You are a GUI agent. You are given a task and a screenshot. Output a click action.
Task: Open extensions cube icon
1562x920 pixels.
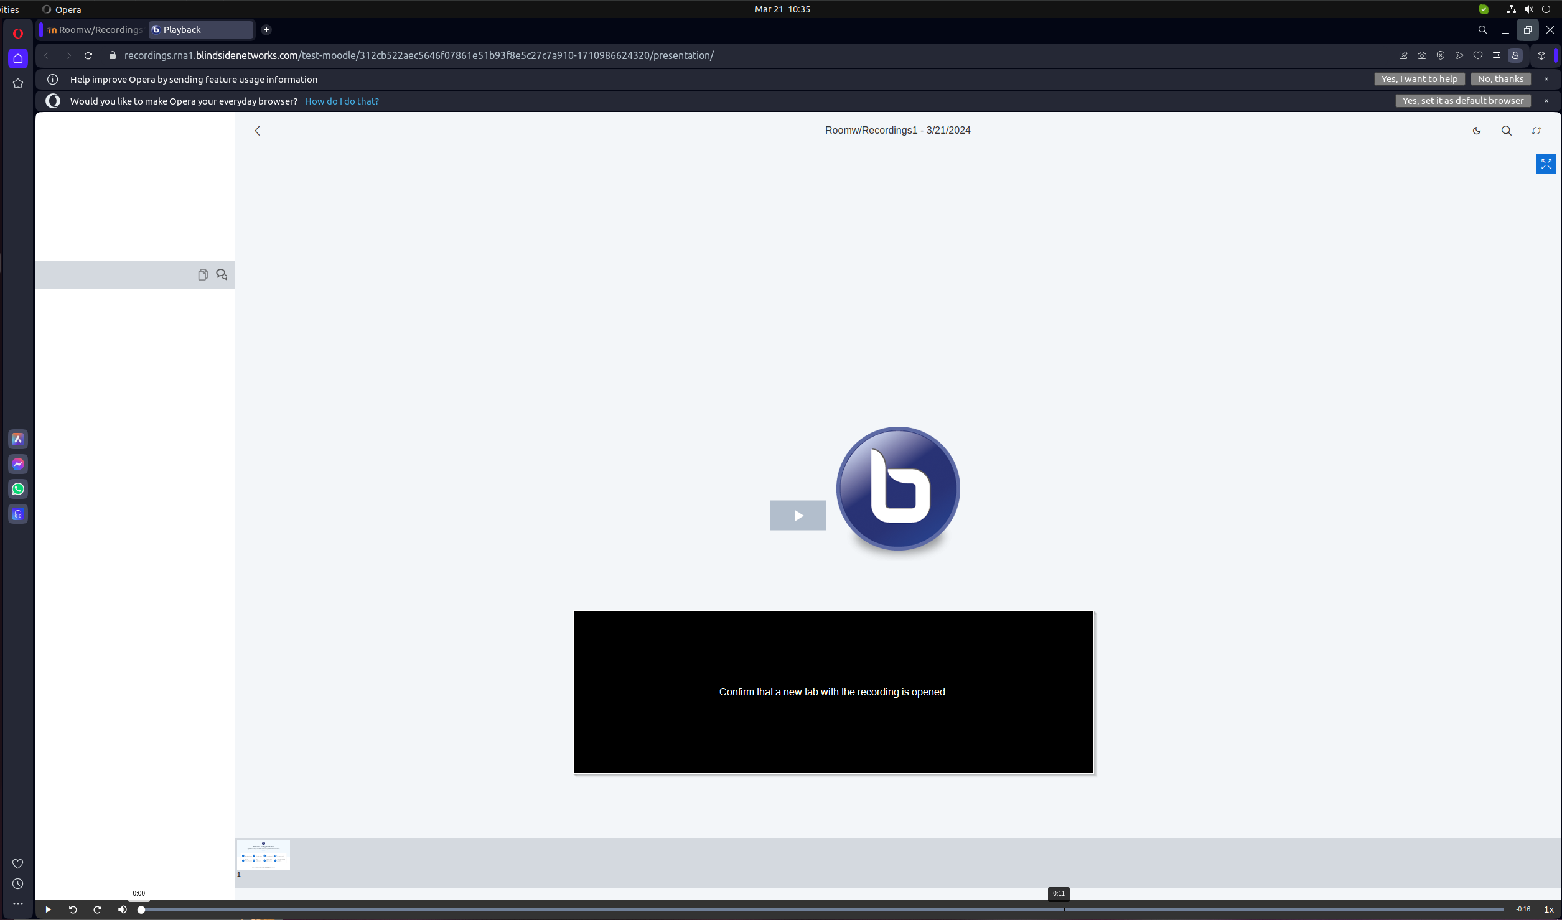pos(1541,56)
